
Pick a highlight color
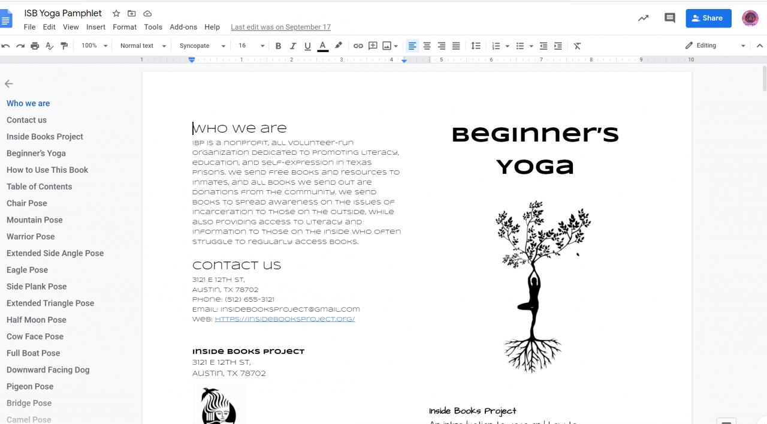[339, 46]
